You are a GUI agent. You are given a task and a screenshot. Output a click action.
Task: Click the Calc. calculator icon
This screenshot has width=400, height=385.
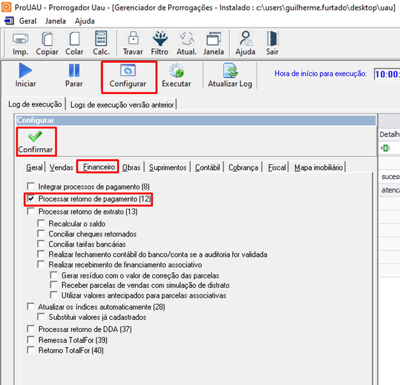101,39
